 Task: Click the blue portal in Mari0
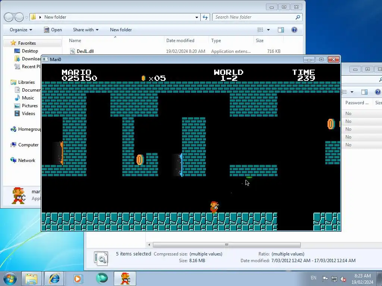pos(181,164)
